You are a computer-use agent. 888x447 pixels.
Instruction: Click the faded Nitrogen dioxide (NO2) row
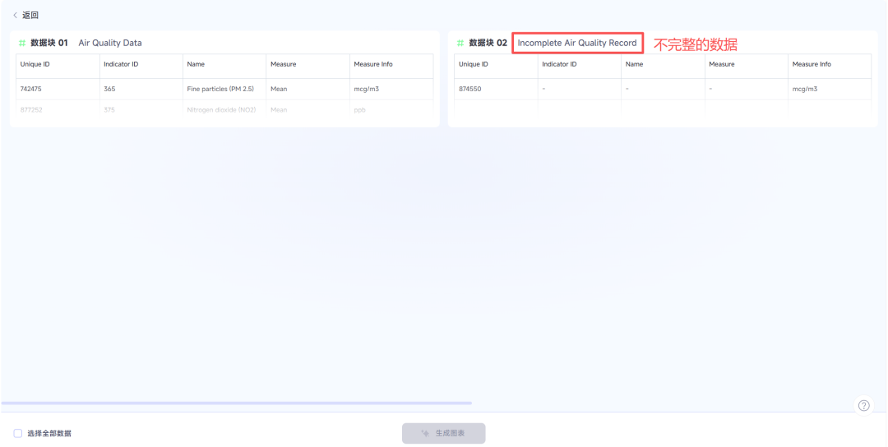pos(221,110)
